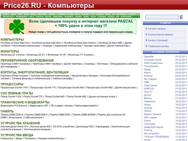Open the PASCAL clover promotion banner
Image resolution: width=188 pixels, height=141 pixels.
coord(70,27)
